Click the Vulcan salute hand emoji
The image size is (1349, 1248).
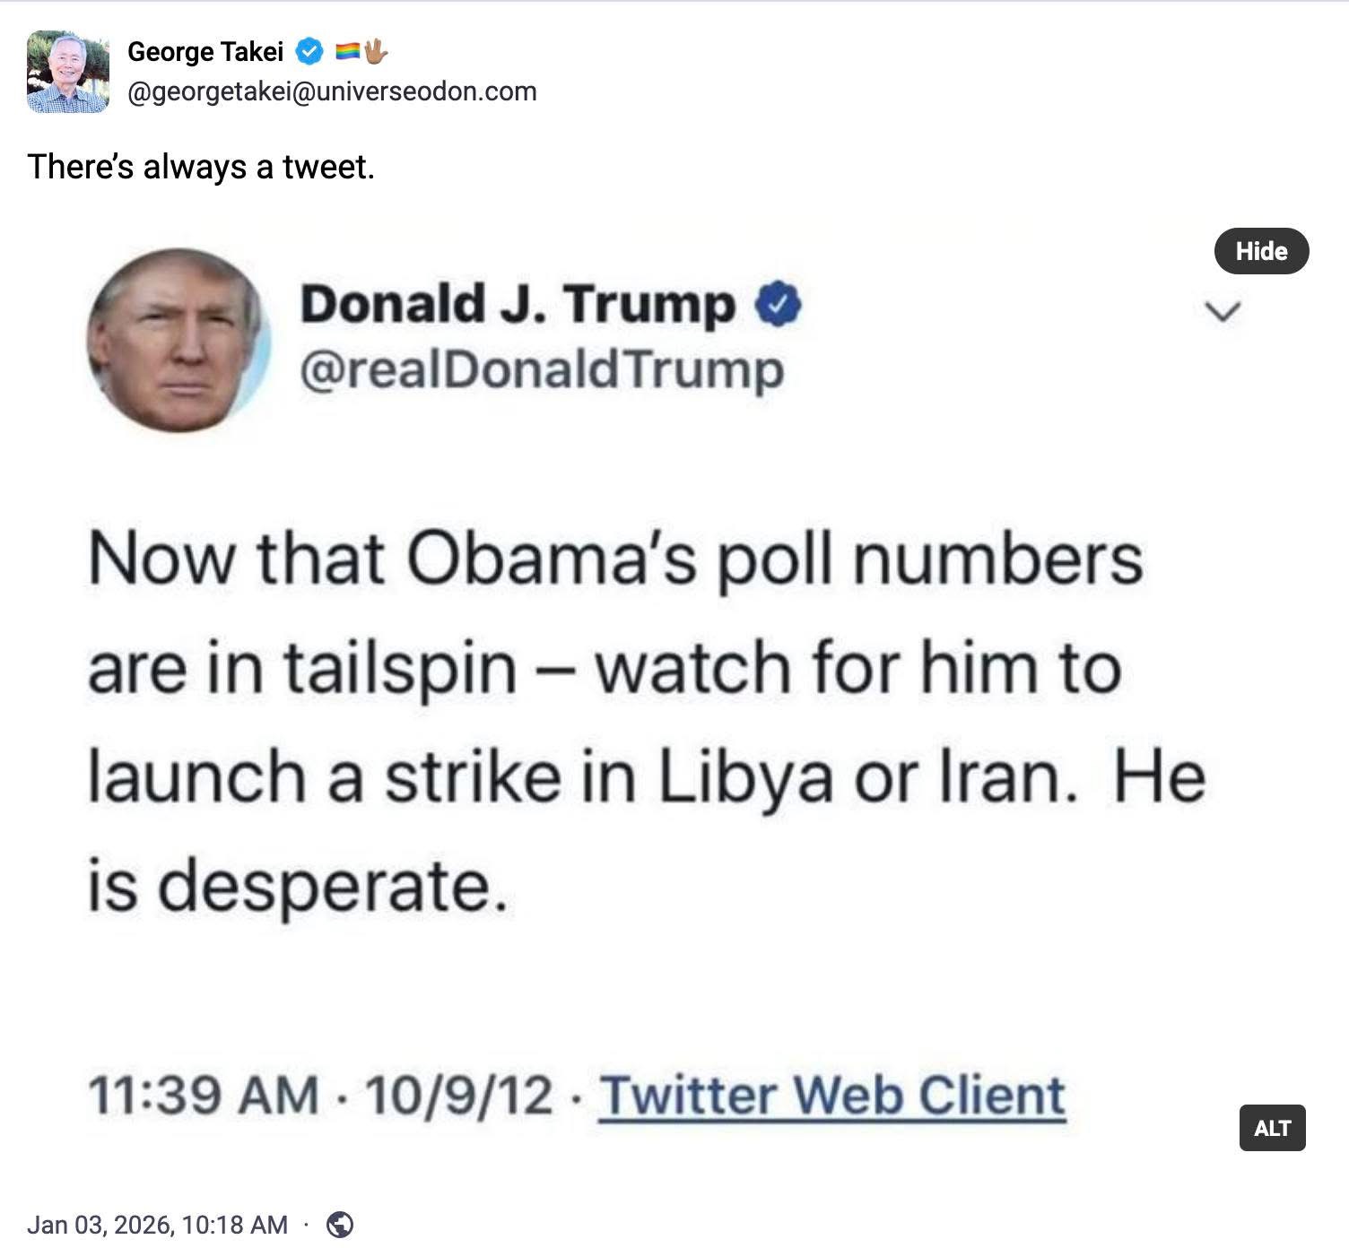376,52
